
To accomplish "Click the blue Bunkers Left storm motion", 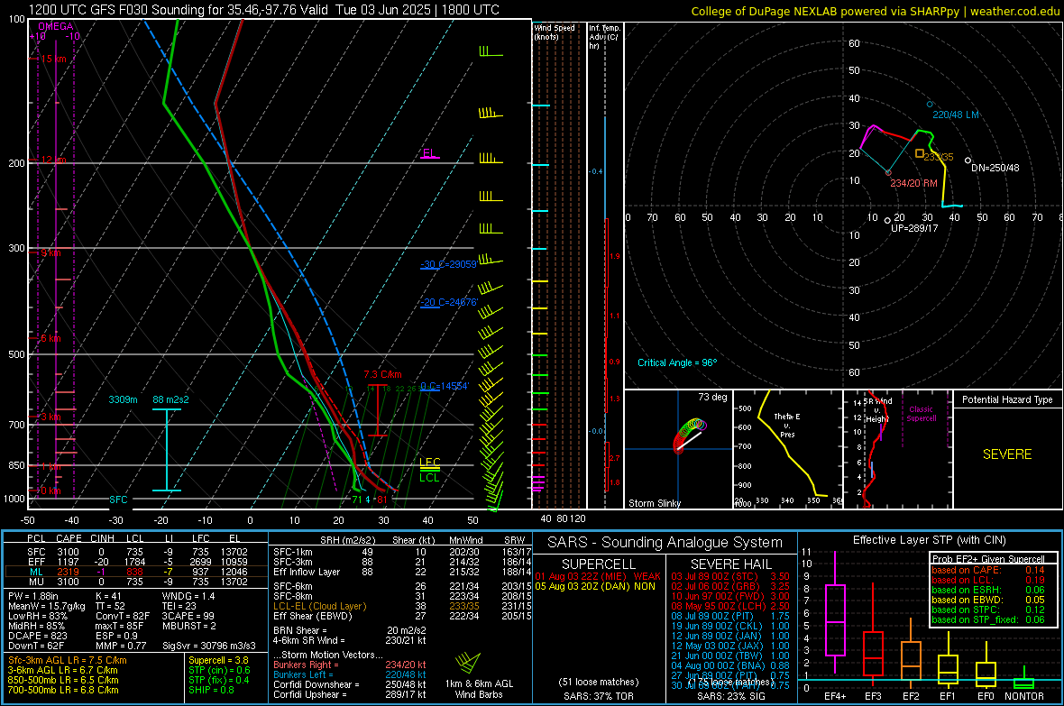I will (x=350, y=674).
